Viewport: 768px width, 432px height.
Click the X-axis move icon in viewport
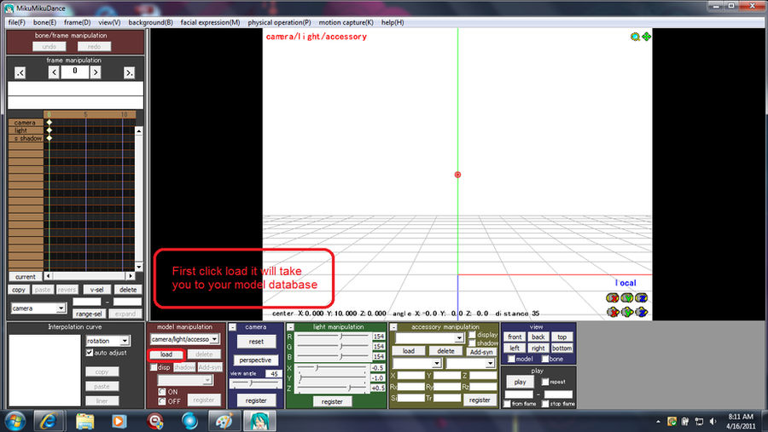click(612, 312)
